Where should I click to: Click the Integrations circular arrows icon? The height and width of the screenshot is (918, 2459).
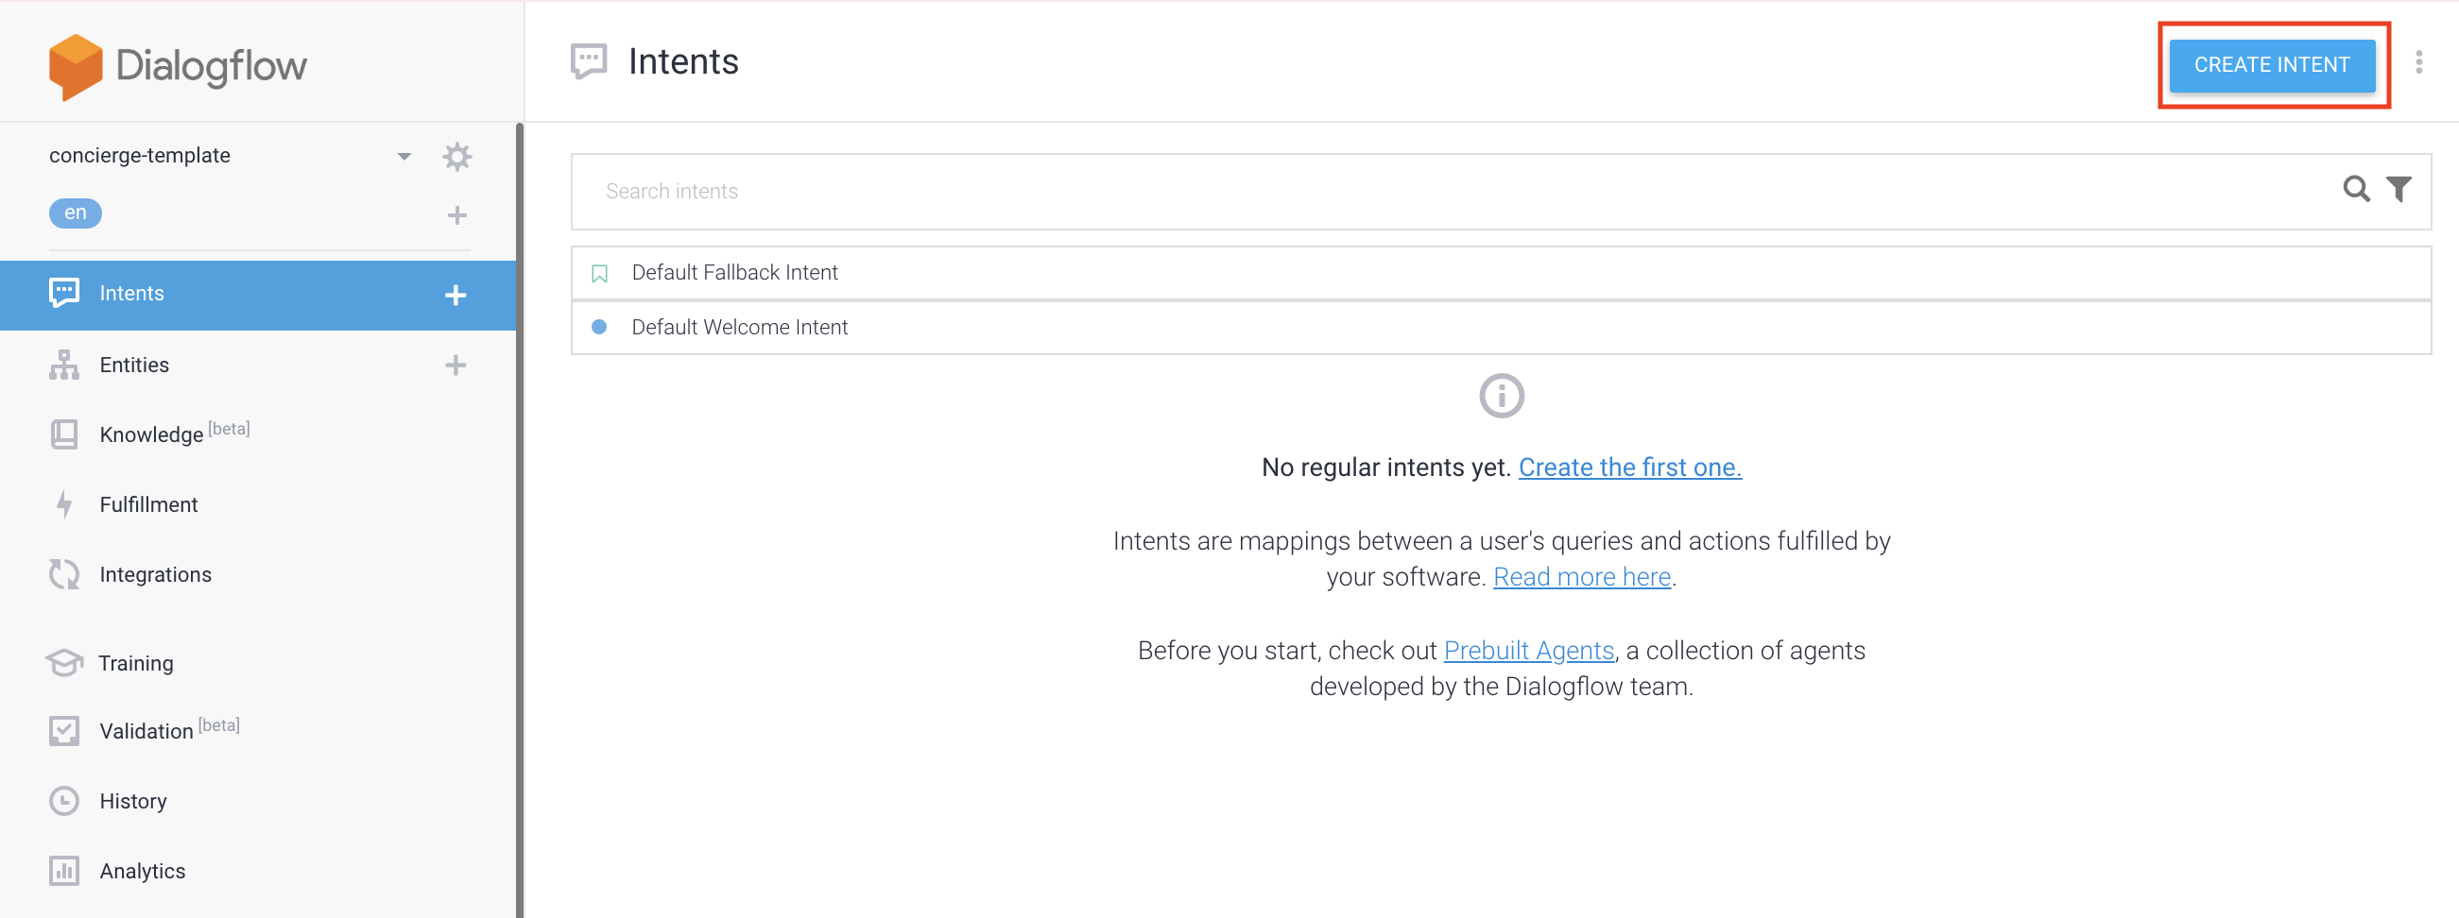point(64,573)
